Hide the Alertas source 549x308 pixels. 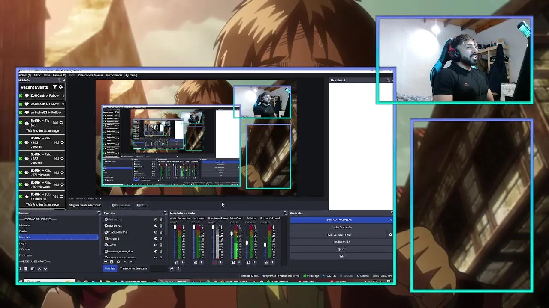click(x=156, y=245)
